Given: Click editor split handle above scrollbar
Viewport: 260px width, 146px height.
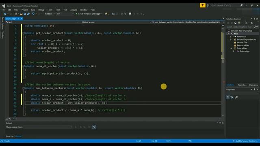Looking at the screenshot, I should coord(223,25).
